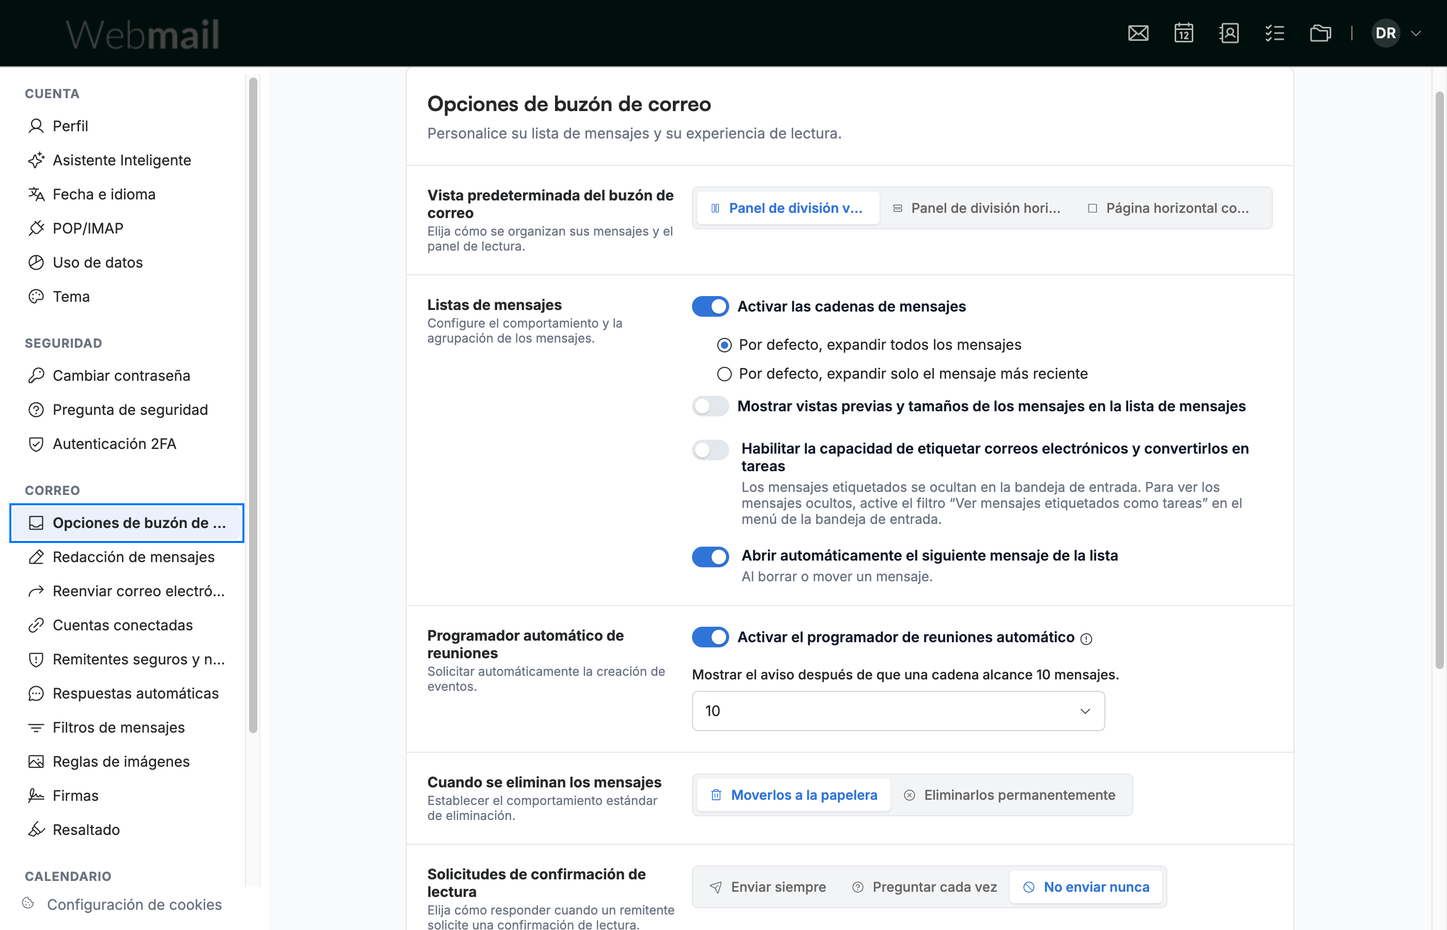Click the question icon for Pregunta de seguridad
The width and height of the screenshot is (1447, 930).
(x=36, y=409)
